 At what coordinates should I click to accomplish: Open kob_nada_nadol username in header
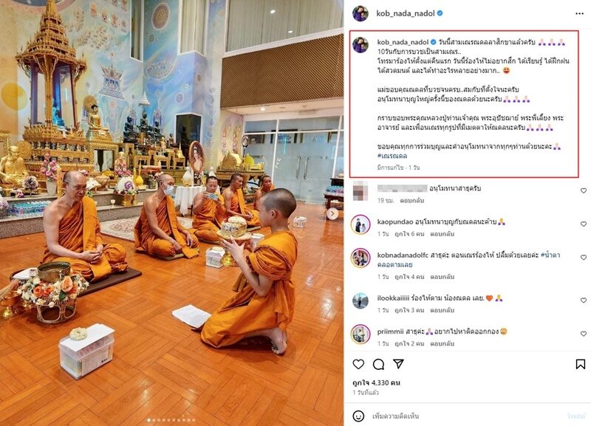[405, 13]
